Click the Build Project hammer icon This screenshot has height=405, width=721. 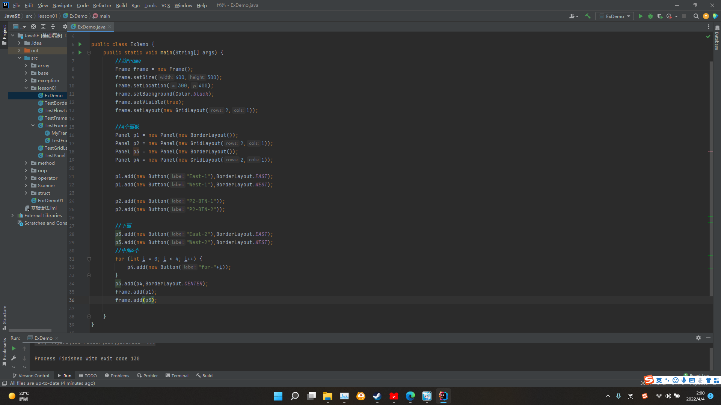[588, 16]
